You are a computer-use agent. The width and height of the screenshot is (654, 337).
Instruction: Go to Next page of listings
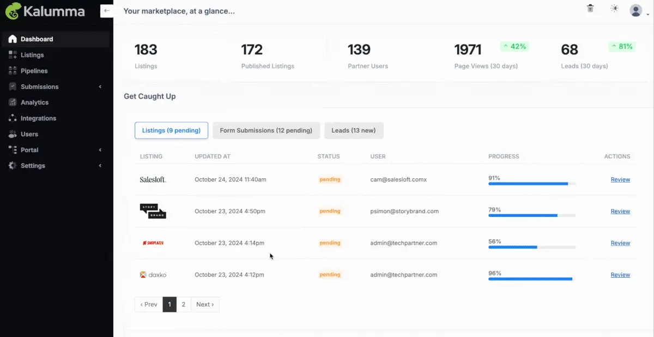click(x=205, y=304)
